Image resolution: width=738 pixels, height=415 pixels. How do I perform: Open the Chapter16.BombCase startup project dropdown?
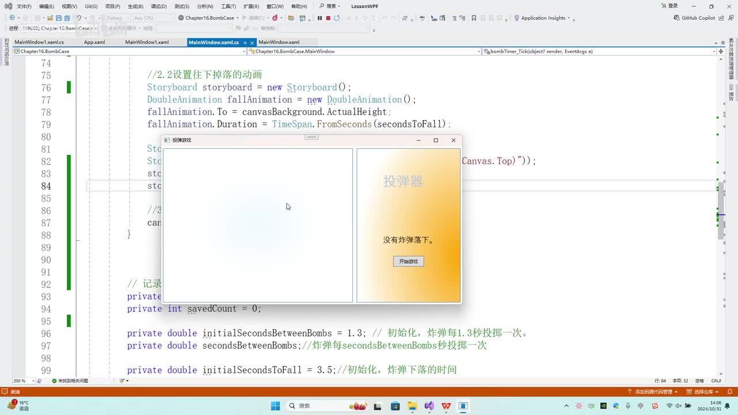tap(209, 18)
